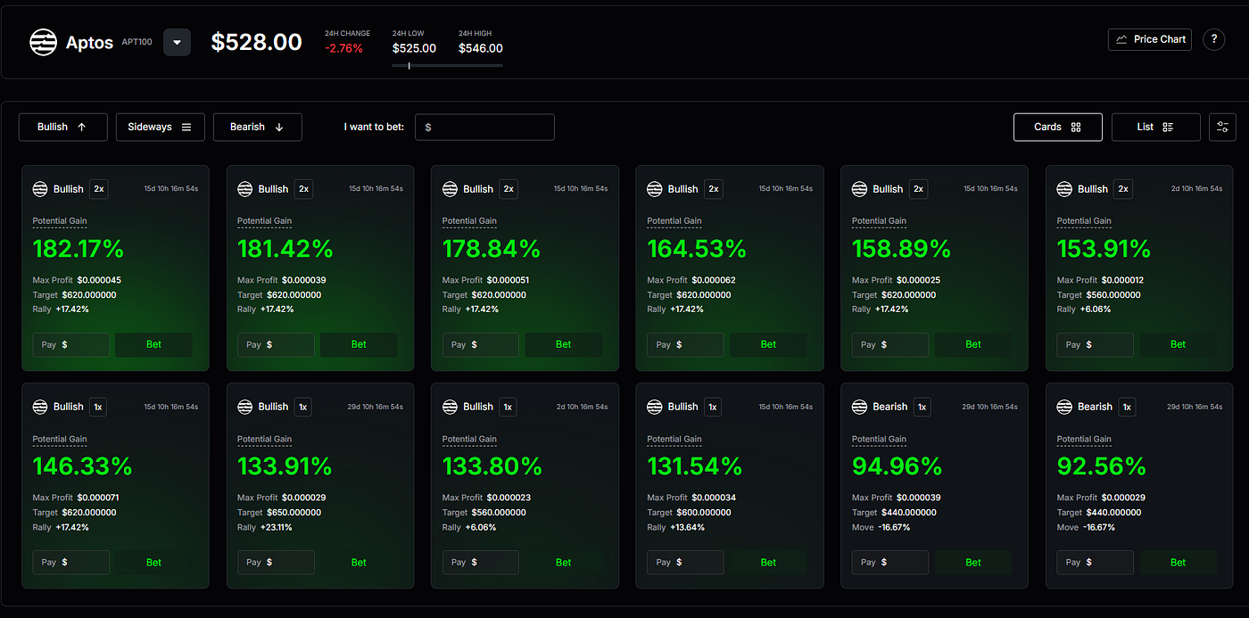The width and height of the screenshot is (1249, 618).
Task: Place Bet on the 133.80% card
Action: coord(564,563)
